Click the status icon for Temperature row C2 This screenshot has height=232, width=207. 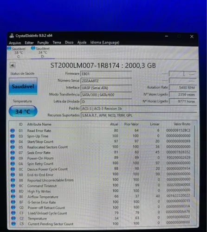pos(13,219)
